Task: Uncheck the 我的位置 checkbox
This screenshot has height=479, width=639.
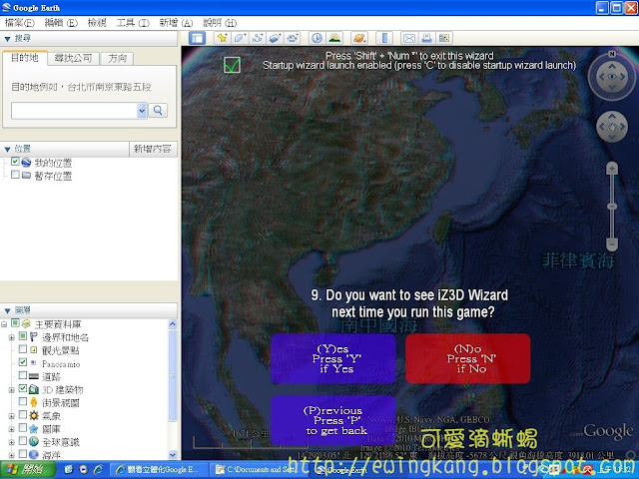Action: [x=15, y=162]
